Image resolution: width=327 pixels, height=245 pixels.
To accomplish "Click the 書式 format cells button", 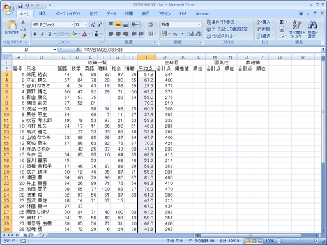I will tap(265, 36).
